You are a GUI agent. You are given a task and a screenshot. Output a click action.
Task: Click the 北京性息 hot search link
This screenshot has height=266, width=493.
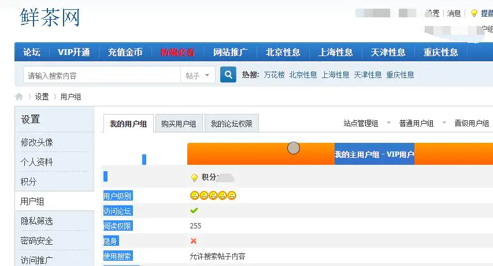[x=303, y=75]
